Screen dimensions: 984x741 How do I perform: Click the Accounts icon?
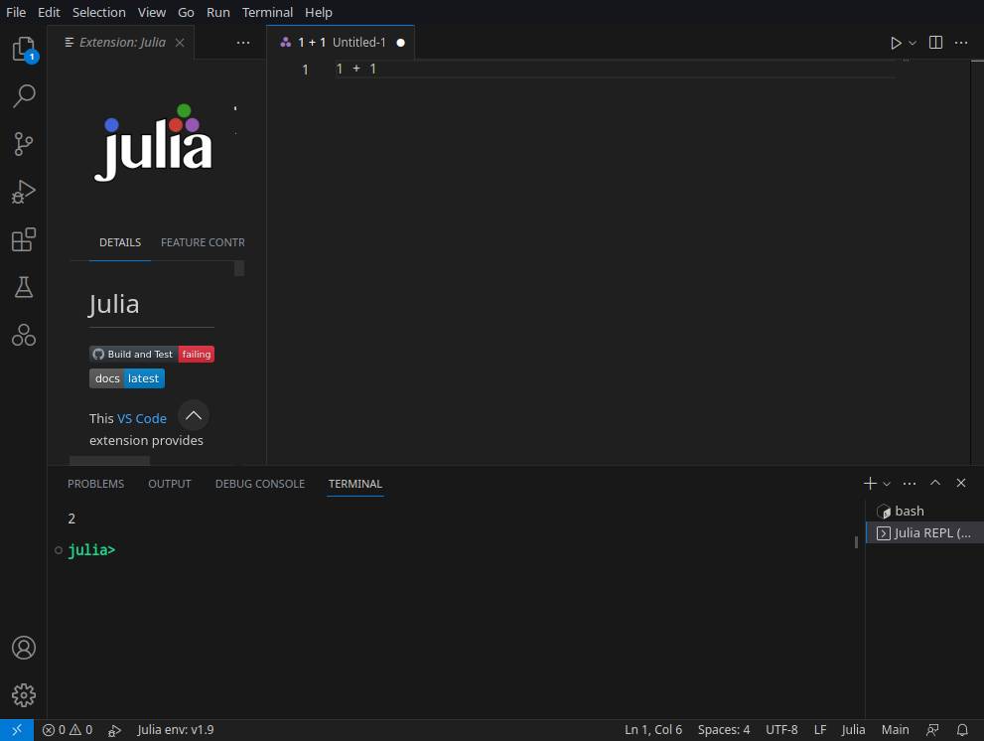pyautogui.click(x=24, y=648)
